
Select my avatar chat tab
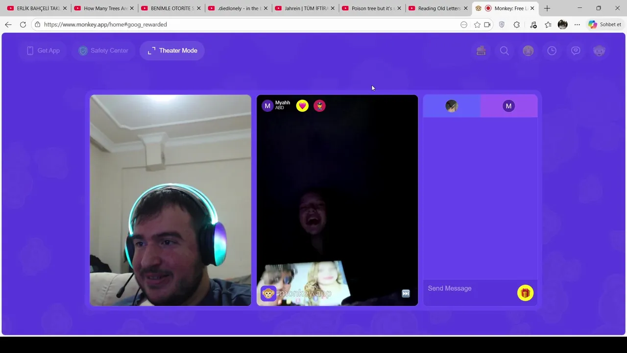(x=452, y=106)
